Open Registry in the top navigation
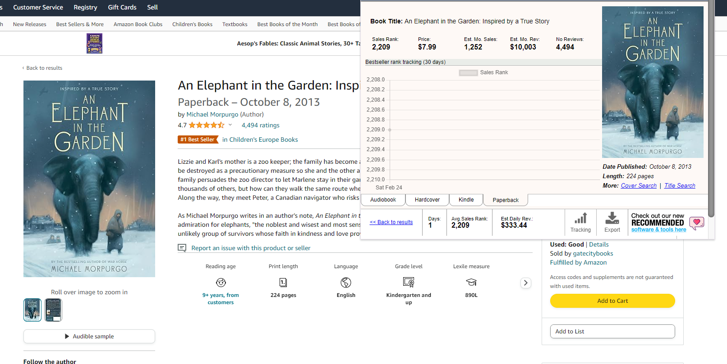Screen dimensions: 727x364 coord(85,7)
